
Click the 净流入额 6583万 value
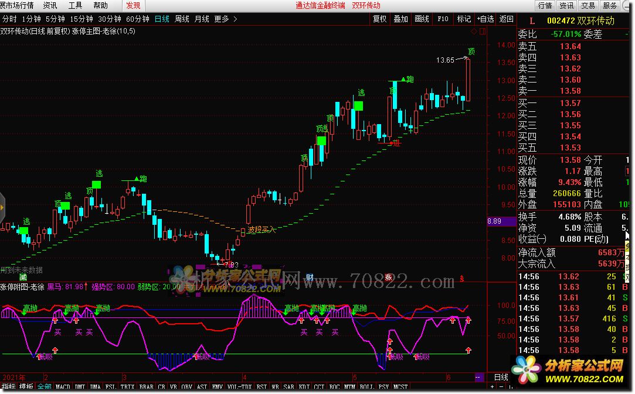[x=611, y=253]
